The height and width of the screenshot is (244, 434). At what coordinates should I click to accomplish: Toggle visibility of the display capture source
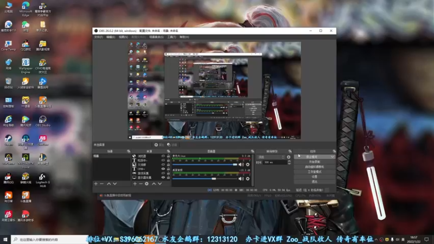pyautogui.click(x=163, y=177)
